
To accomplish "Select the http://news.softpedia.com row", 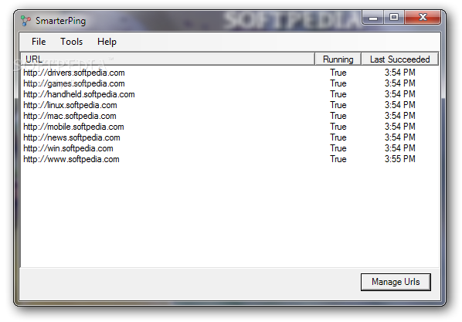I will (x=229, y=137).
